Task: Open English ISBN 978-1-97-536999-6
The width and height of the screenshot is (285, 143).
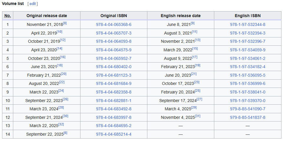Action: tap(248, 83)
